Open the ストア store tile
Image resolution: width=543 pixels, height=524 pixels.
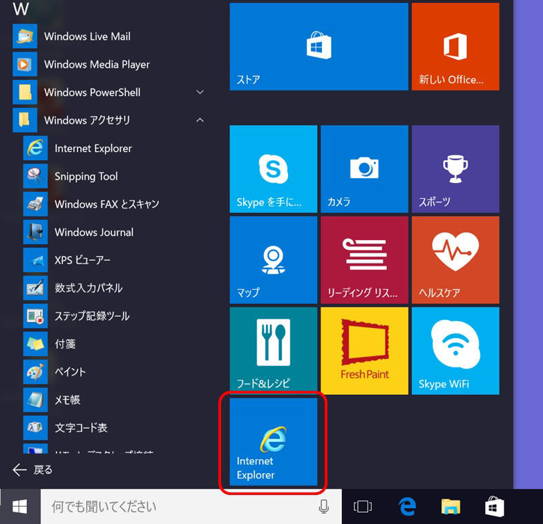319,47
